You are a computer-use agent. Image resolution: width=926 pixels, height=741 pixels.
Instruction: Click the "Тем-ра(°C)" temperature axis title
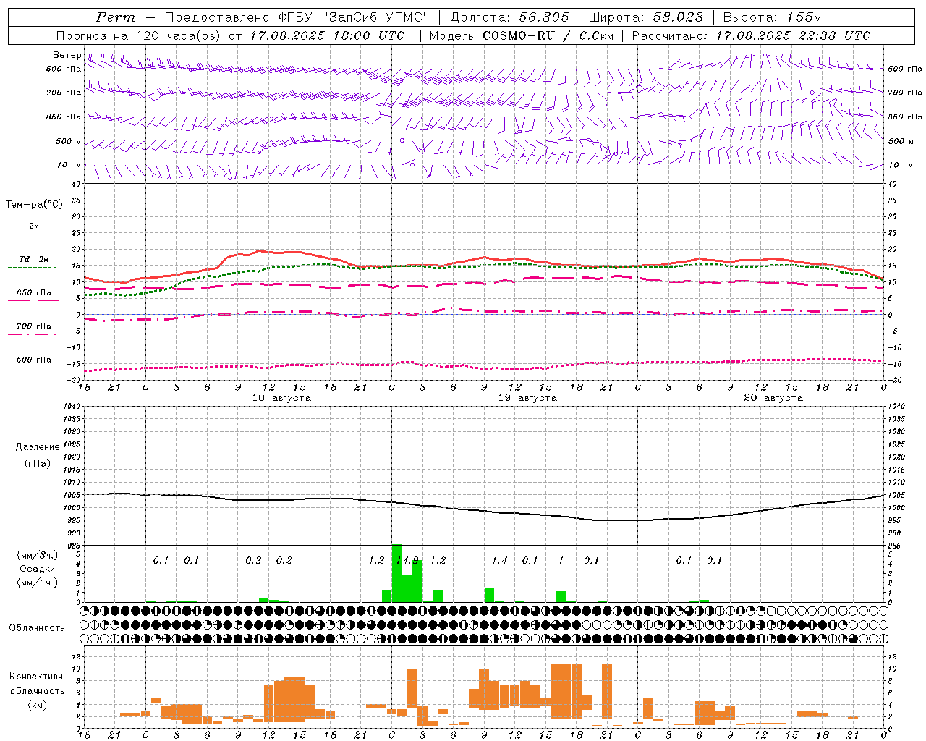34,205
